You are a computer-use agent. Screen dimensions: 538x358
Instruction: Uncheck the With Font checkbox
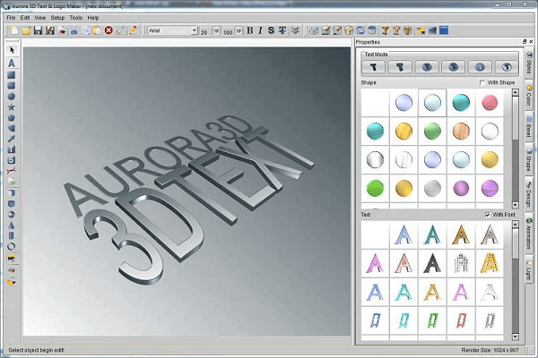[488, 215]
